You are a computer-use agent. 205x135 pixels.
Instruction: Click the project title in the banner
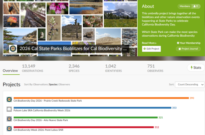73,48
